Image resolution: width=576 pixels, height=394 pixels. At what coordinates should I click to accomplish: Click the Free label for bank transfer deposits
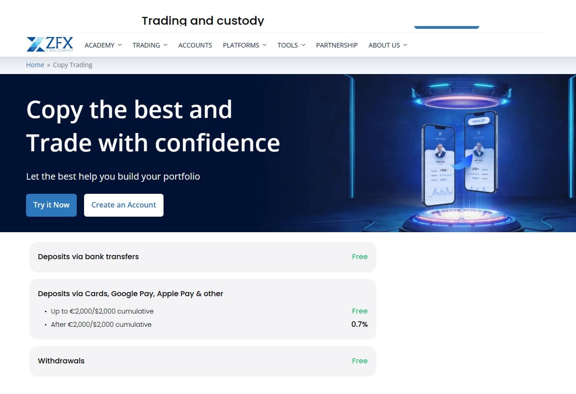point(359,256)
